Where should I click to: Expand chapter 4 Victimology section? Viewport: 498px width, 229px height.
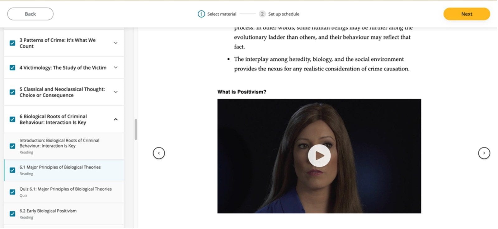(115, 68)
